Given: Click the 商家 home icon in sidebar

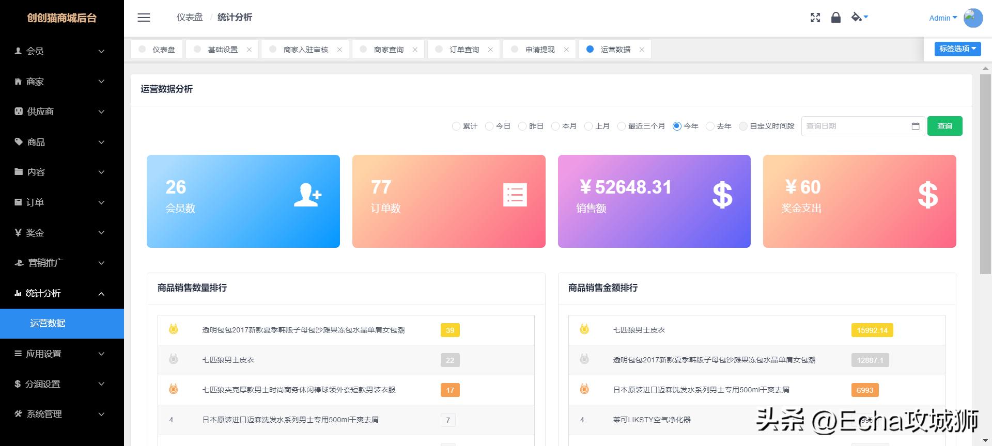Looking at the screenshot, I should point(19,82).
